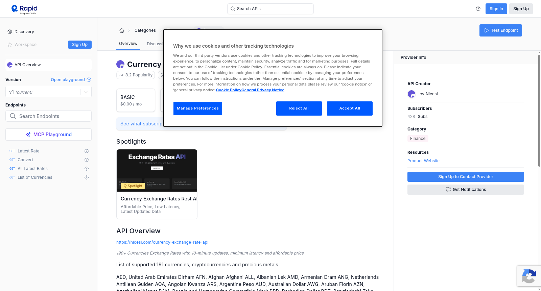Click the Test Endpoint button

coord(501,30)
